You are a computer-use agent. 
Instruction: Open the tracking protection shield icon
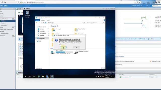18,2
